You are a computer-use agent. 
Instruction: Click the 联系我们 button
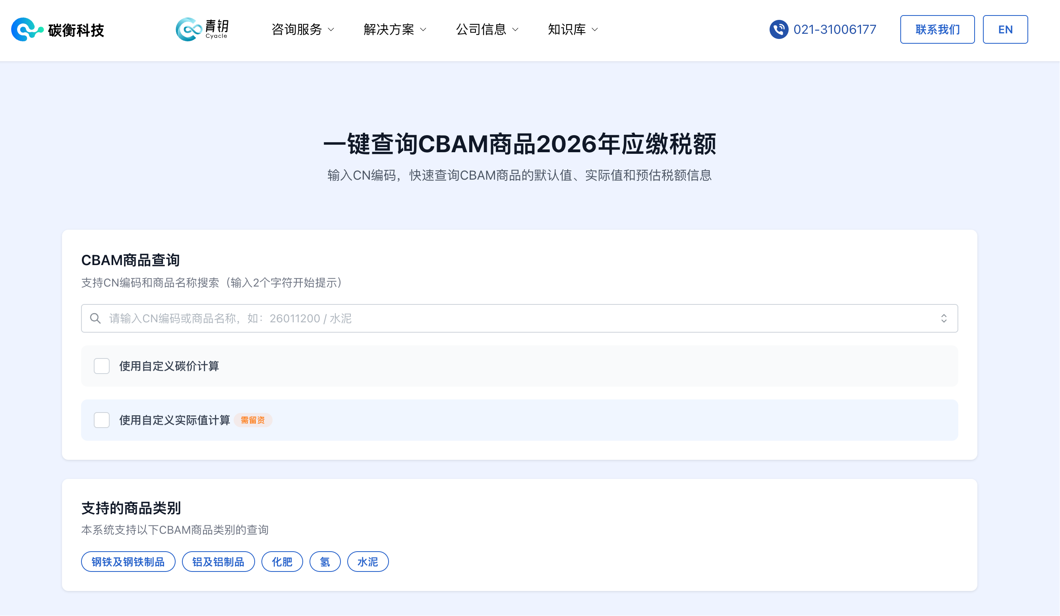click(937, 29)
